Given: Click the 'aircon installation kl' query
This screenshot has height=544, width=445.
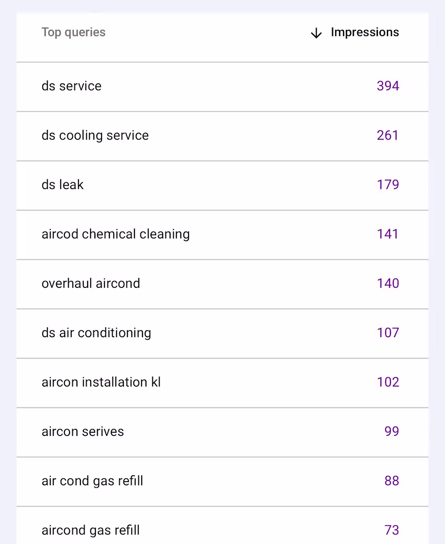Looking at the screenshot, I should click(101, 382).
